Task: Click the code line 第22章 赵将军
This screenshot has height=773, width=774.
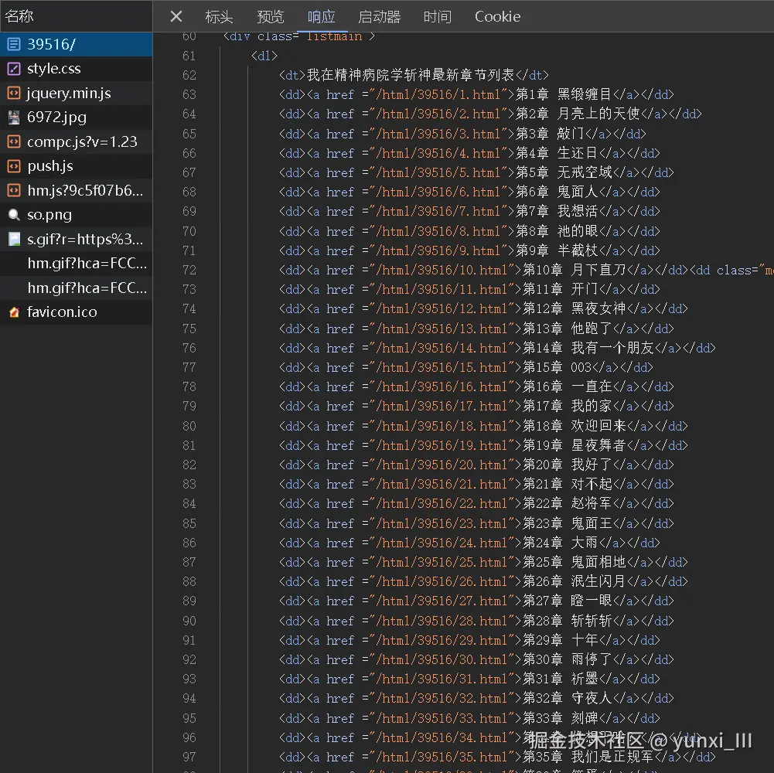Action: point(476,503)
